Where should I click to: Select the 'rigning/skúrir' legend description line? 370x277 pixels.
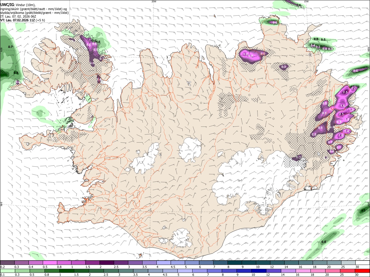coord(33,9)
